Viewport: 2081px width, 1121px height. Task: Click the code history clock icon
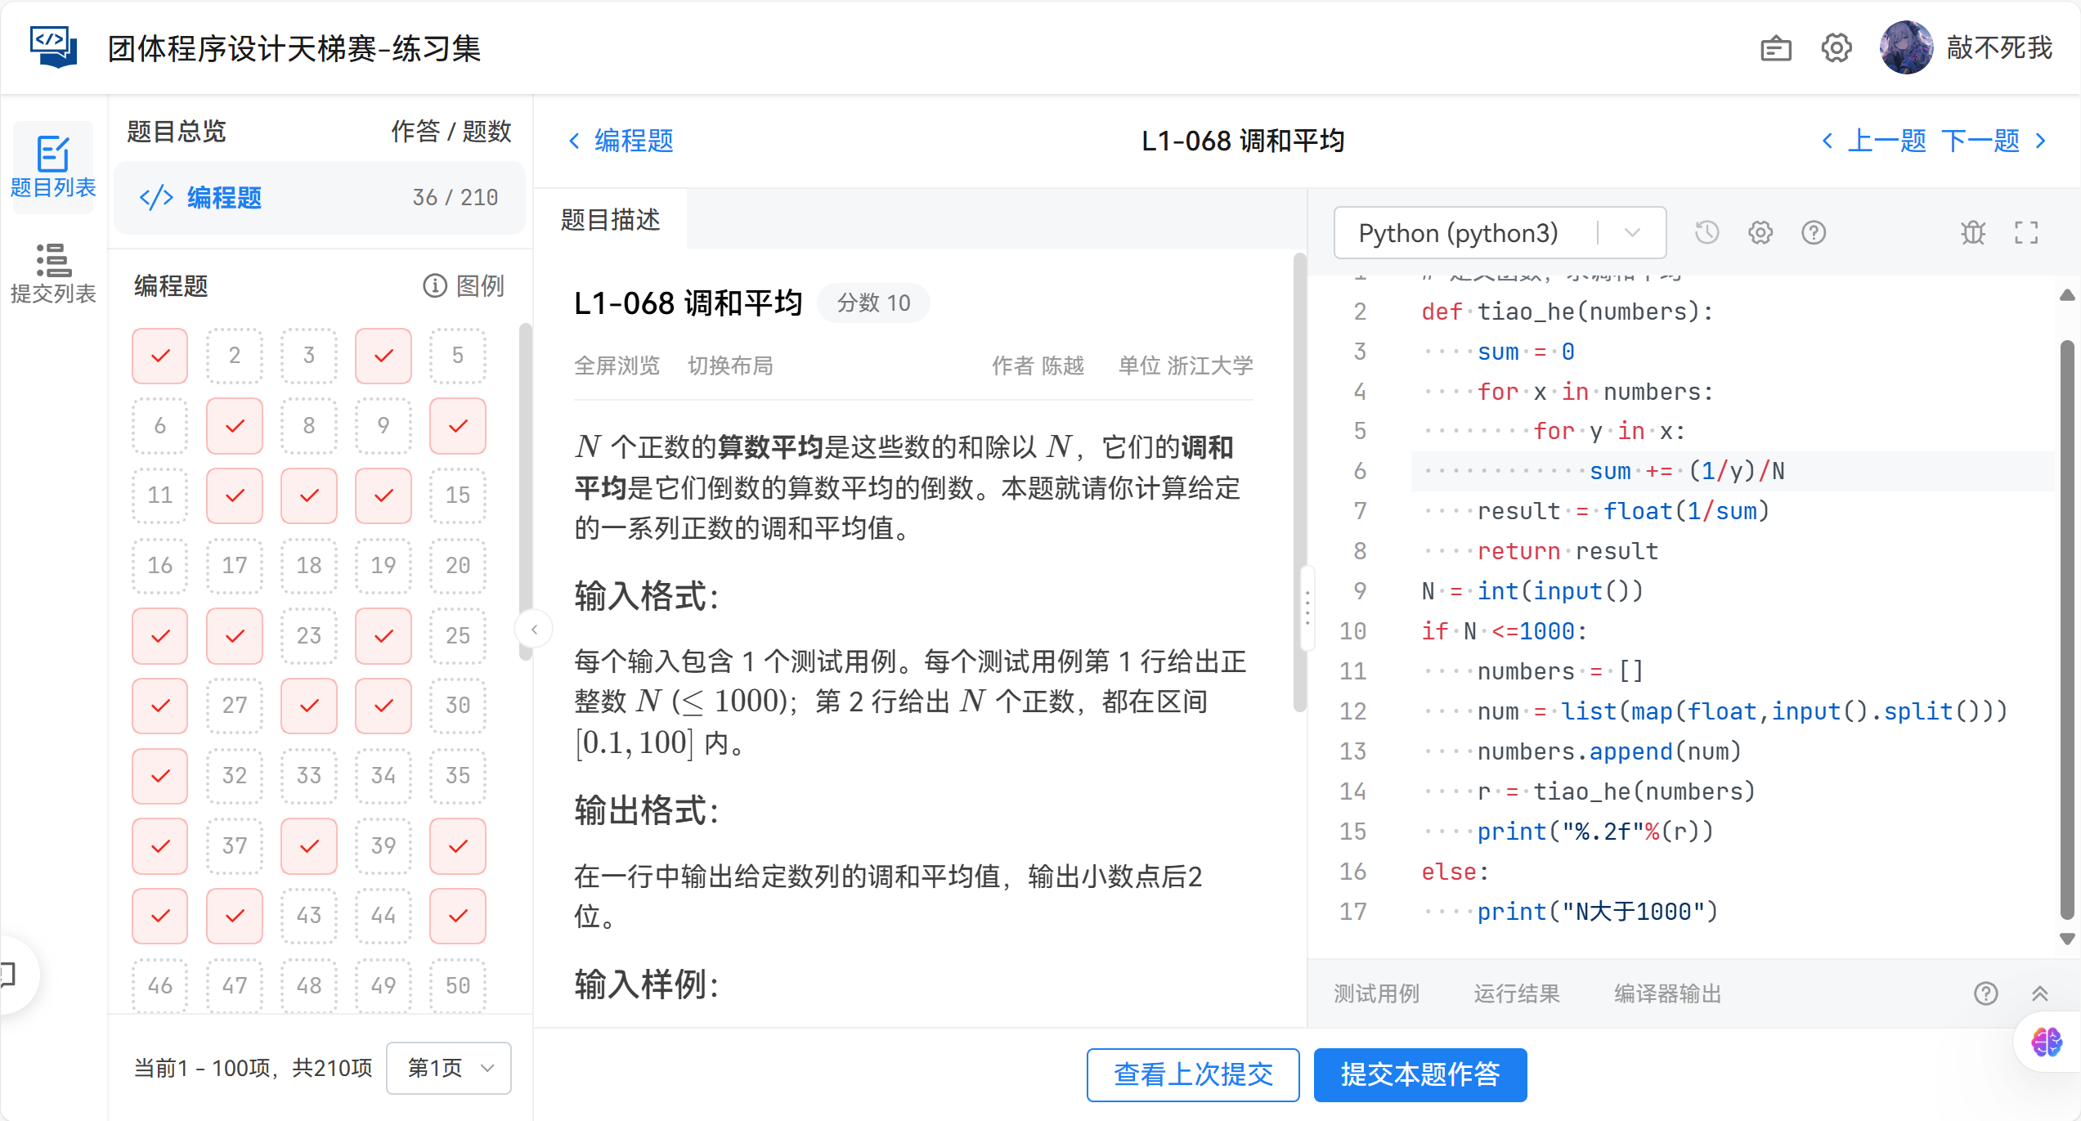coord(1707,233)
